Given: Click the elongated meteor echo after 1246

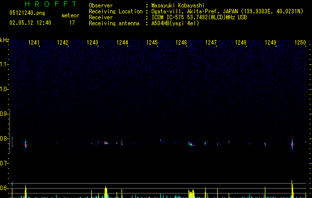Looking at the screenshot, I should [x=191, y=144].
